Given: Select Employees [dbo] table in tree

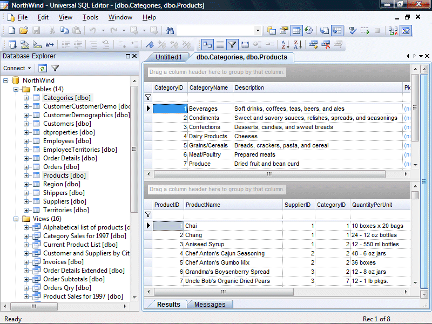Looking at the screenshot, I should tap(67, 141).
